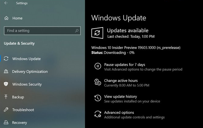203x128 pixels.
Task: Click the Backup upload arrow icon
Action: pos(6,97)
